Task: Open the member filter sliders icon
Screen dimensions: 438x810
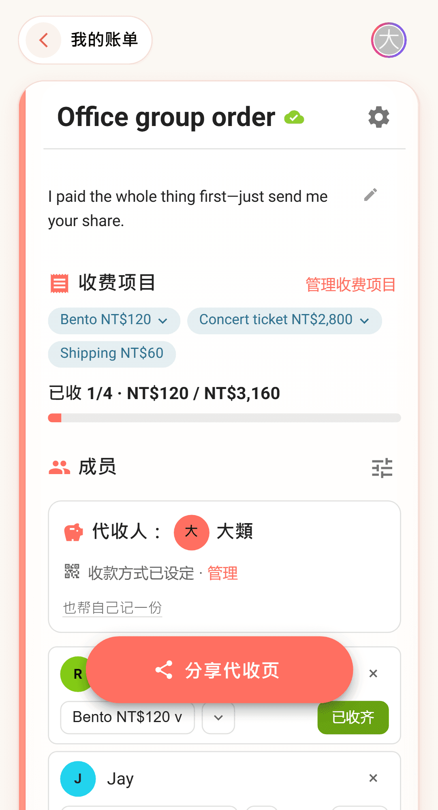Action: coord(382,468)
